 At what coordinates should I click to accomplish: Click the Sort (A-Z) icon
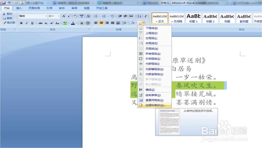click(139, 16)
